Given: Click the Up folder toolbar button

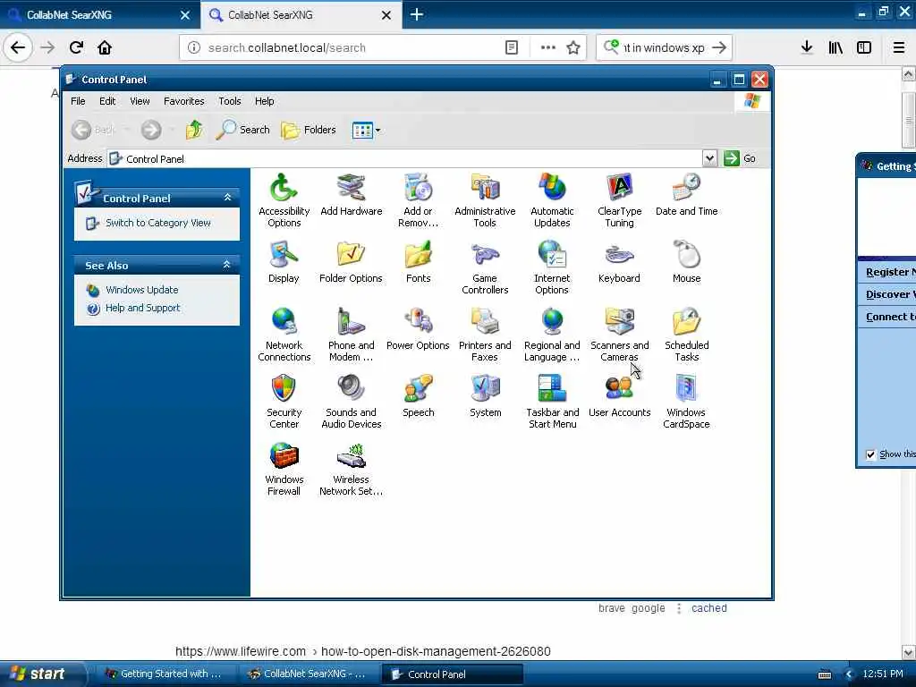Looking at the screenshot, I should (194, 130).
